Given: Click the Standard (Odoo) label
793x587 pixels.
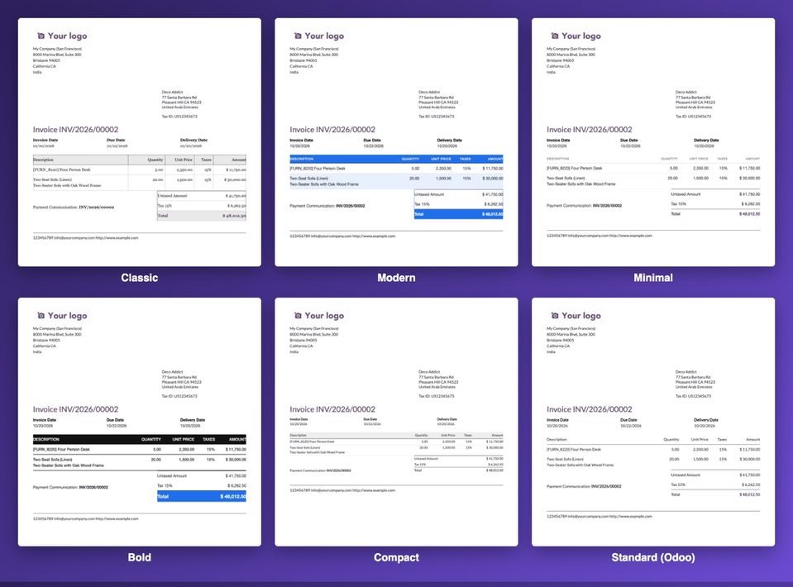Looking at the screenshot, I should pyautogui.click(x=653, y=557).
